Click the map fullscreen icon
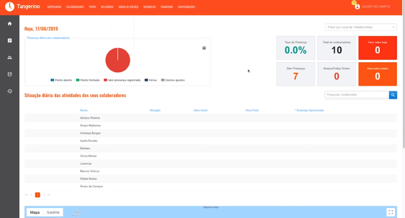This screenshot has height=218, width=405. click(391, 213)
